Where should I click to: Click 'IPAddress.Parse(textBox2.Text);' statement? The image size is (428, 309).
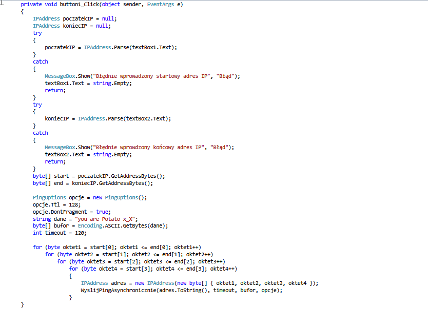click(125, 119)
